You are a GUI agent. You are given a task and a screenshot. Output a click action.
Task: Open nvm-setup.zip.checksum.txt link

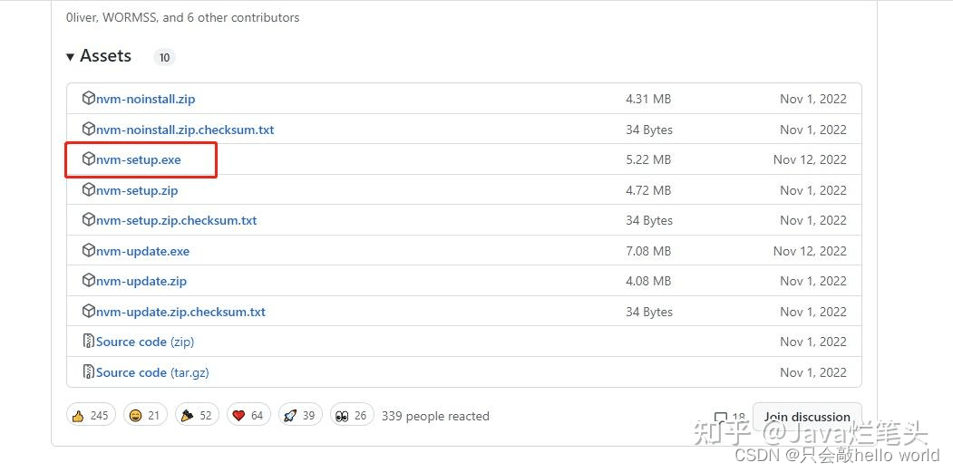[x=177, y=220]
